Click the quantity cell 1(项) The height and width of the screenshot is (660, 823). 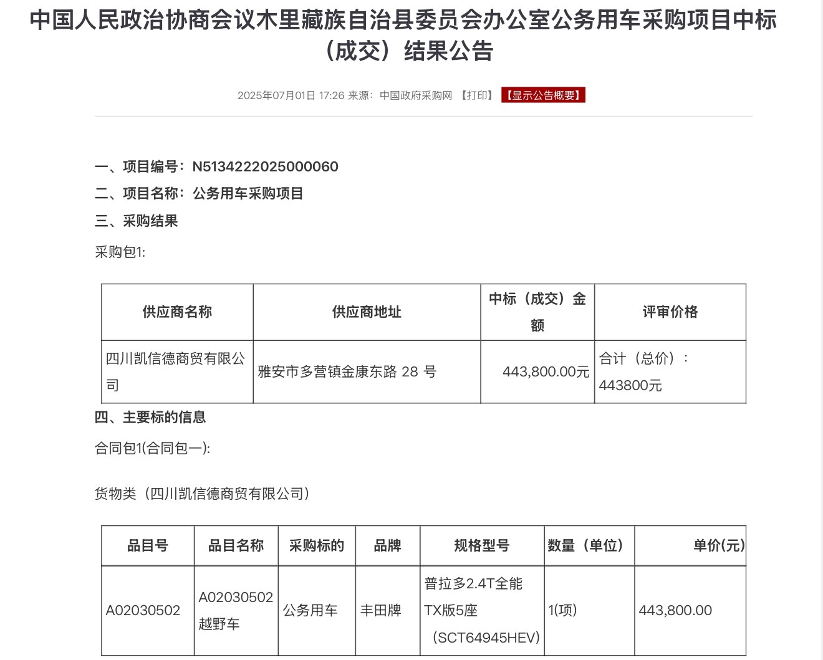click(x=589, y=611)
